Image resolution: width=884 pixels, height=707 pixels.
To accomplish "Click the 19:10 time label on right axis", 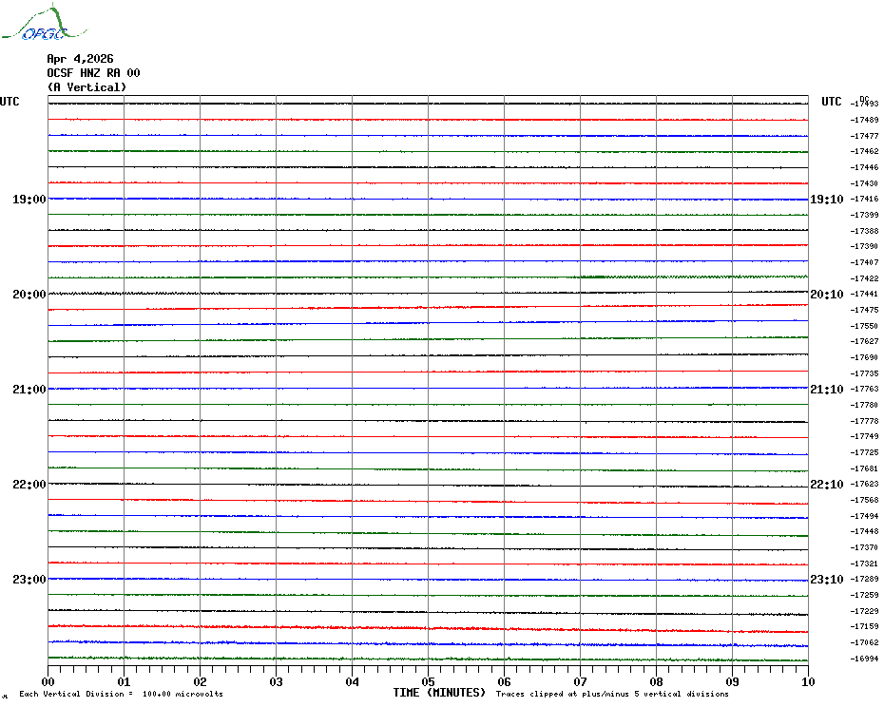I will point(826,200).
